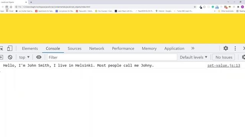Click the black eyedropper extension icon
Viewport: 245px width, 137px height.
[x=201, y=7]
